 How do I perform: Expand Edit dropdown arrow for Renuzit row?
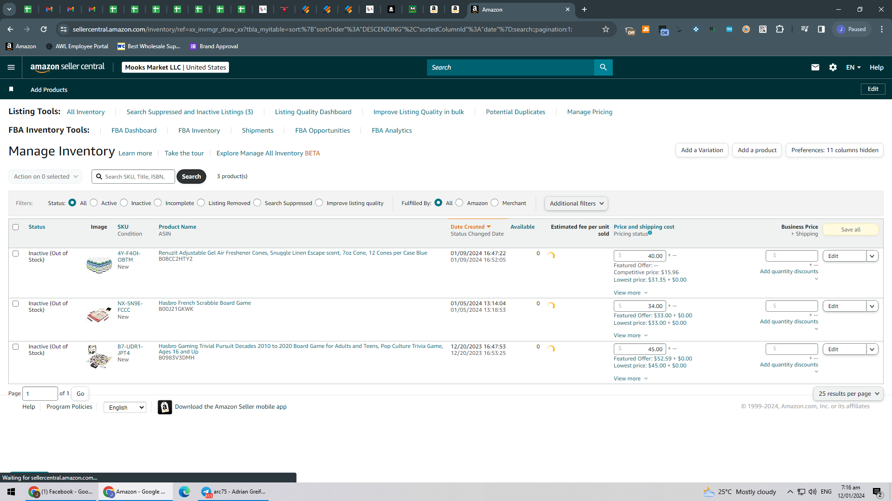pyautogui.click(x=872, y=256)
